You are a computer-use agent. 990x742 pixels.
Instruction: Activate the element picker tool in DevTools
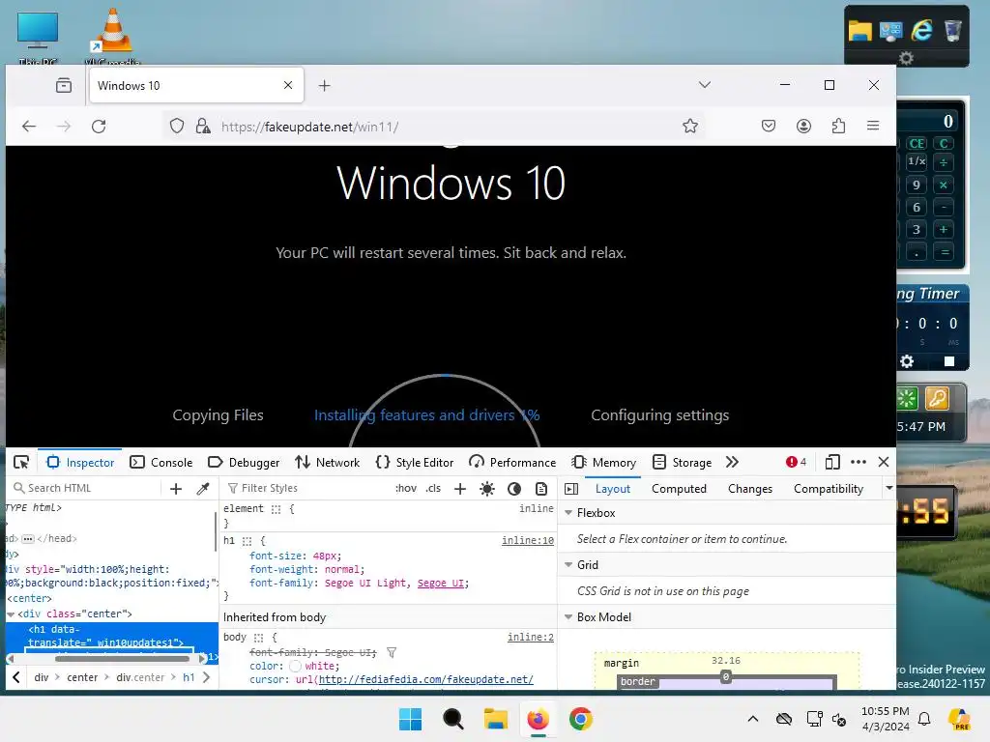tap(21, 463)
